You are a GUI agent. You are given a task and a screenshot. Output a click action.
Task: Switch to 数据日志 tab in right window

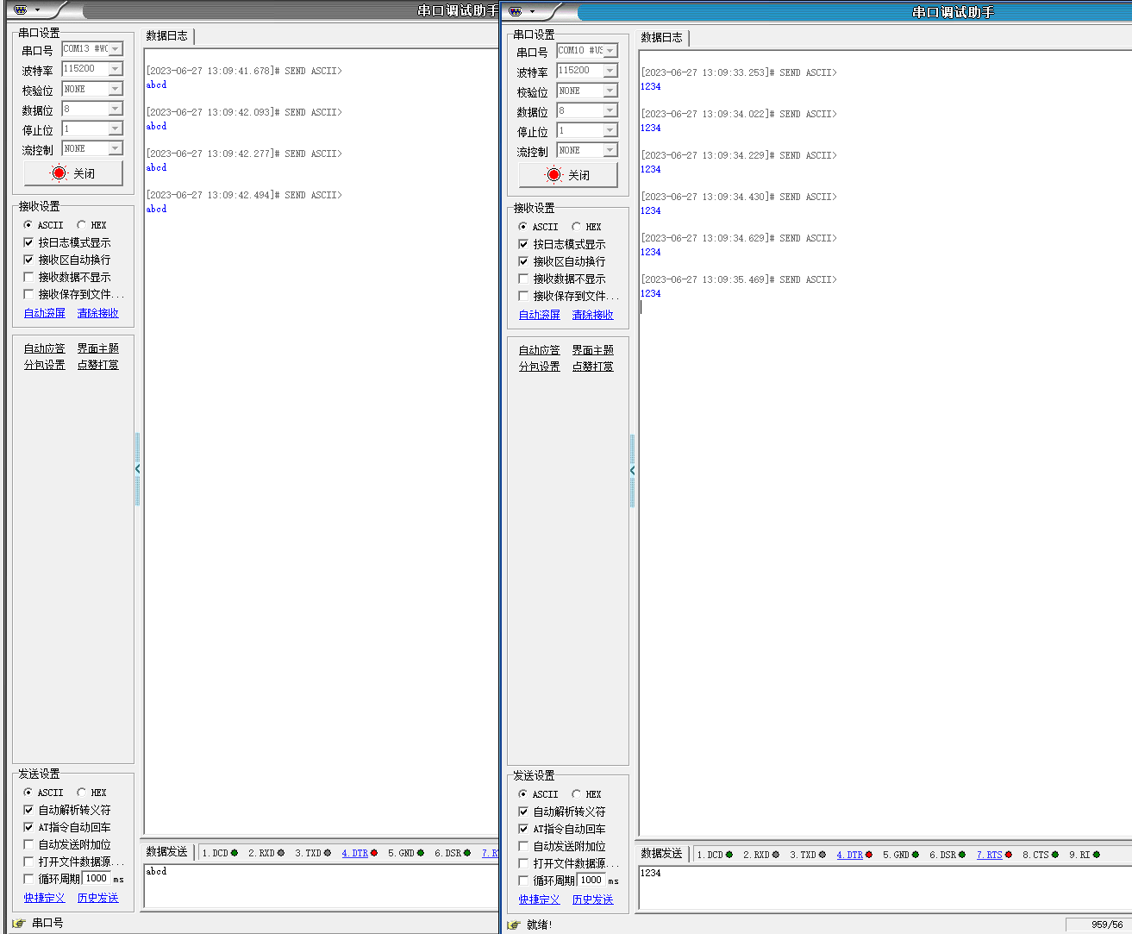pos(662,38)
